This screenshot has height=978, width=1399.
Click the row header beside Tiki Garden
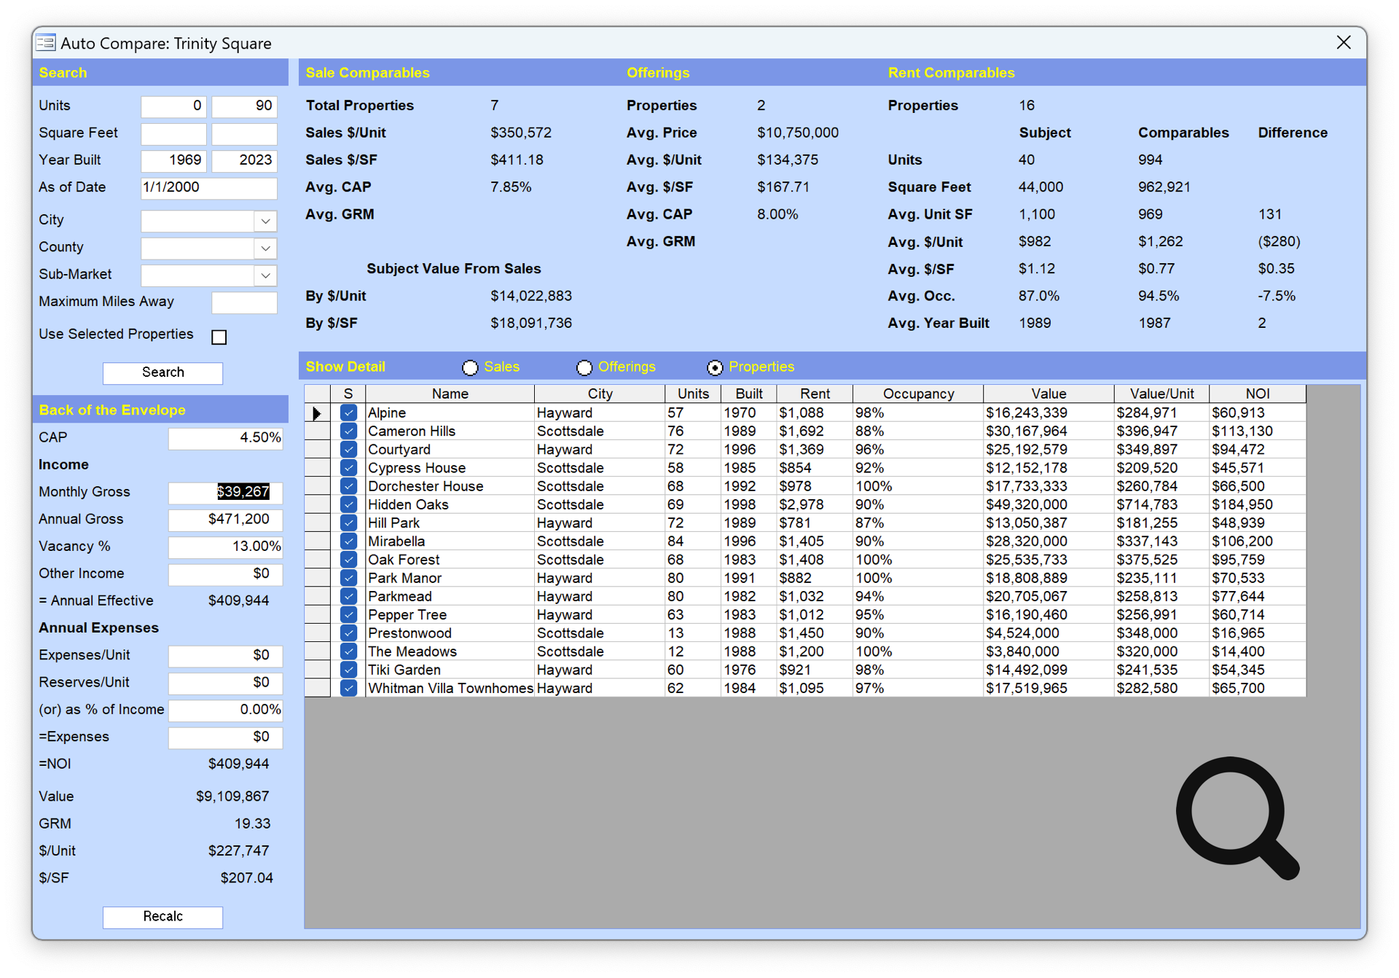[317, 670]
